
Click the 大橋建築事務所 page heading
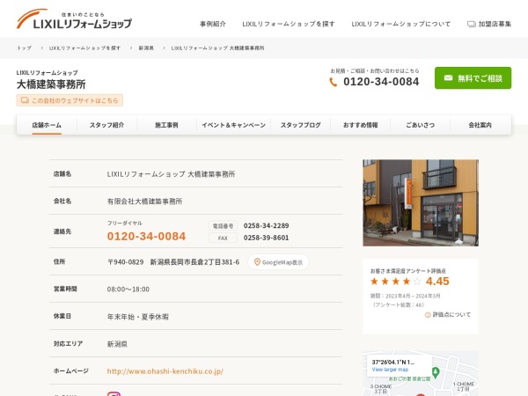pyautogui.click(x=51, y=84)
